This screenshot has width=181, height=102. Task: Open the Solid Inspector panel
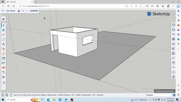[x=173, y=77]
